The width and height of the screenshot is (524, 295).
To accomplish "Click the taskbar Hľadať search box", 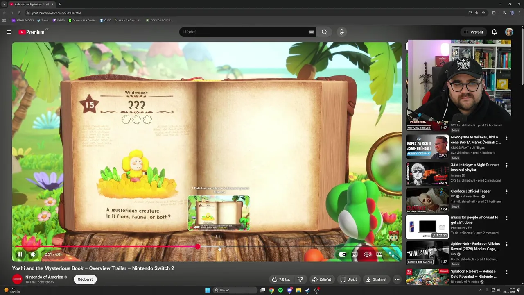I will tap(235, 290).
